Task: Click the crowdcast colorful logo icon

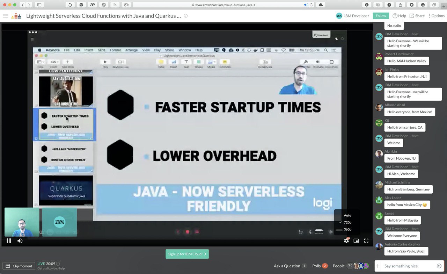Action: (16, 16)
